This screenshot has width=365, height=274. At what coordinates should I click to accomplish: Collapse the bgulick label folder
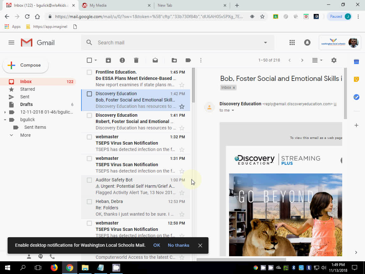click(x=4, y=120)
